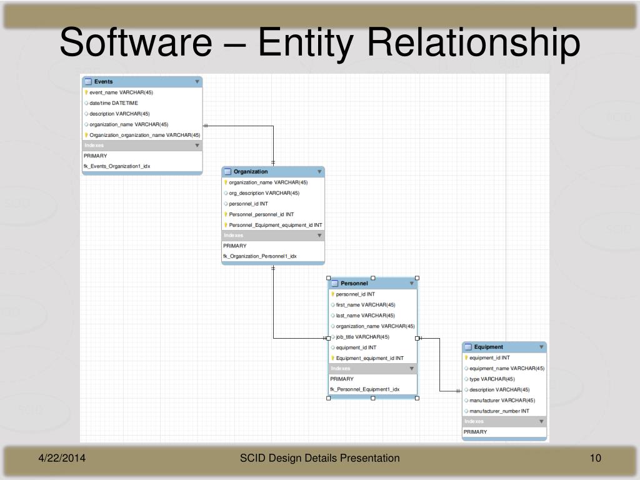Click the slide date 4/22/2014
The height and width of the screenshot is (480, 640).
pos(62,458)
